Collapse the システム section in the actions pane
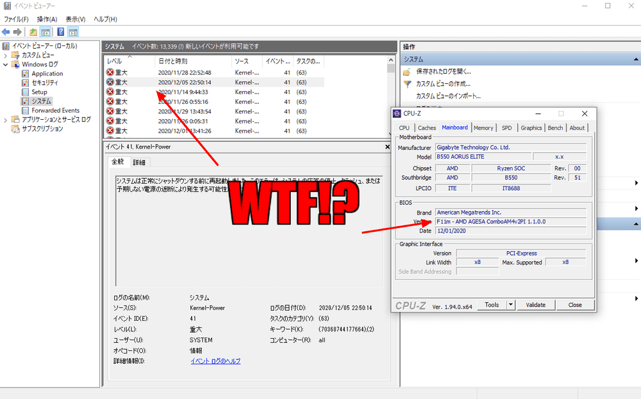The image size is (641, 399). click(636, 59)
